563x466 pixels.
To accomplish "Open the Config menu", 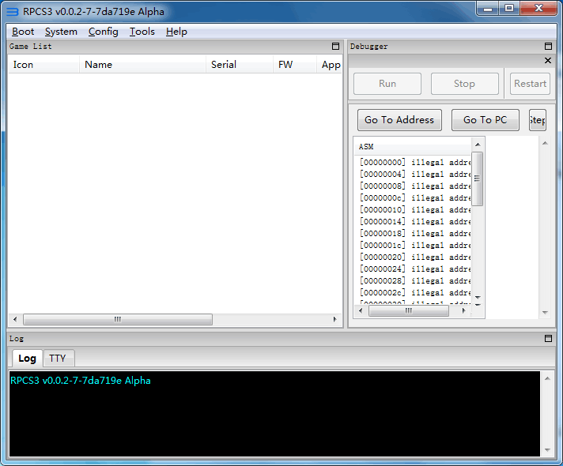I will 103,32.
